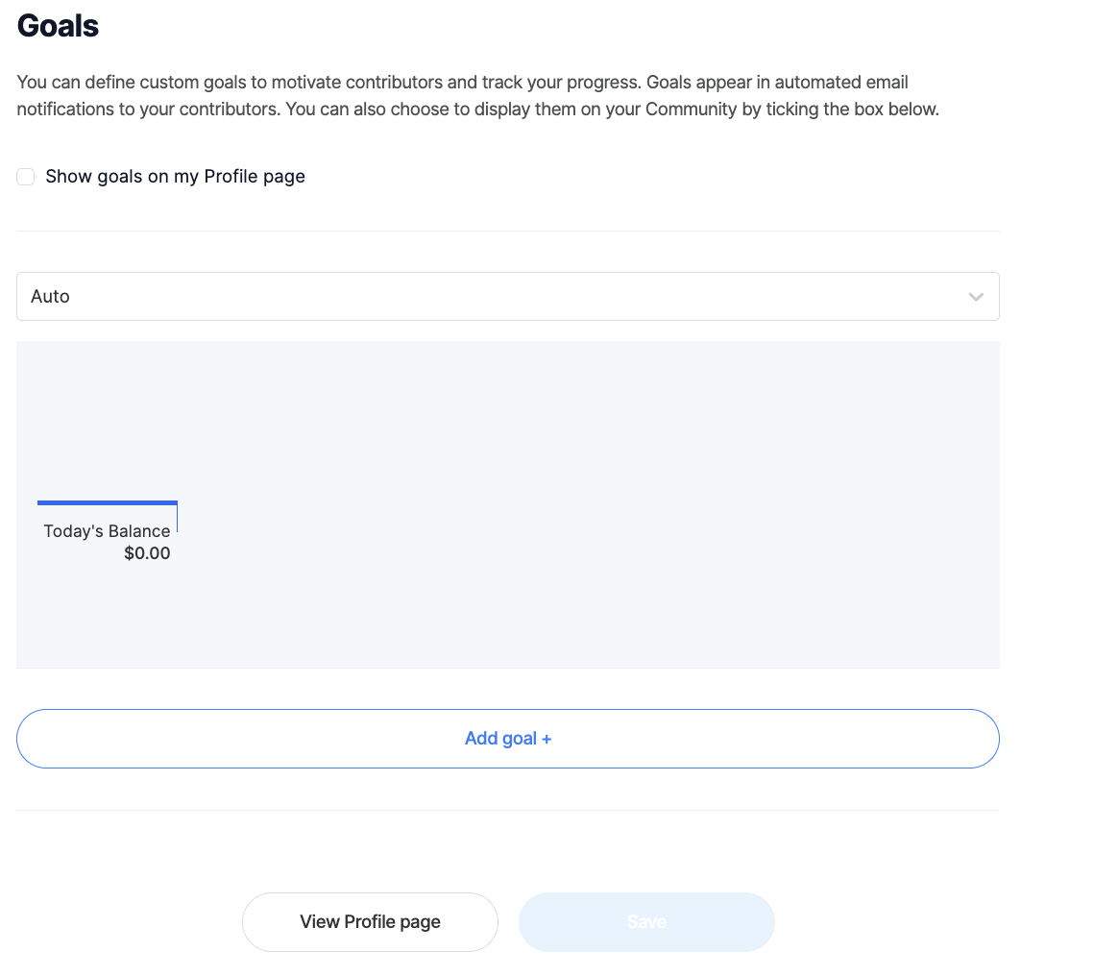Screen dimensions: 1118x976
Task: Click the vertical blue balance marker line
Action: 178,518
